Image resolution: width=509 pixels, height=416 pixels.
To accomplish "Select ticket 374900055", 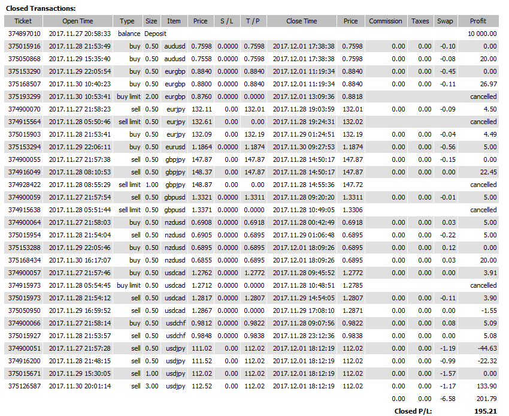I will (25, 159).
